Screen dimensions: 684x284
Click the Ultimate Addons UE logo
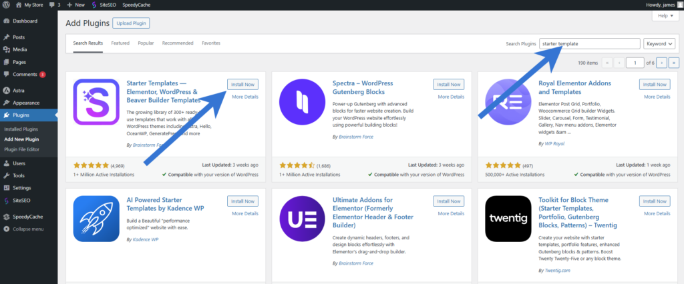(x=303, y=219)
